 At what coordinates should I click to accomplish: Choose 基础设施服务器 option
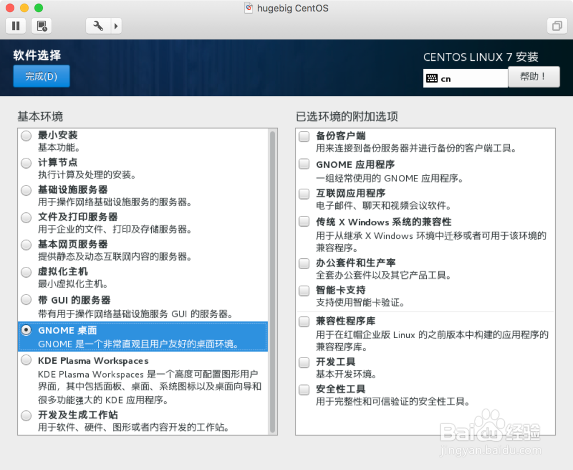(x=26, y=191)
